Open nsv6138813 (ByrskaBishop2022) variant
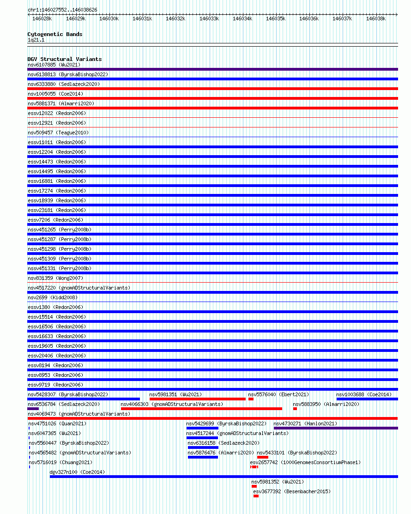 [68, 74]
